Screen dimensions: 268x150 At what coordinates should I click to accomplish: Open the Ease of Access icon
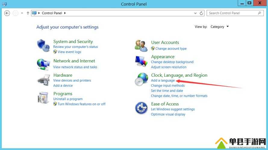coord(141,108)
